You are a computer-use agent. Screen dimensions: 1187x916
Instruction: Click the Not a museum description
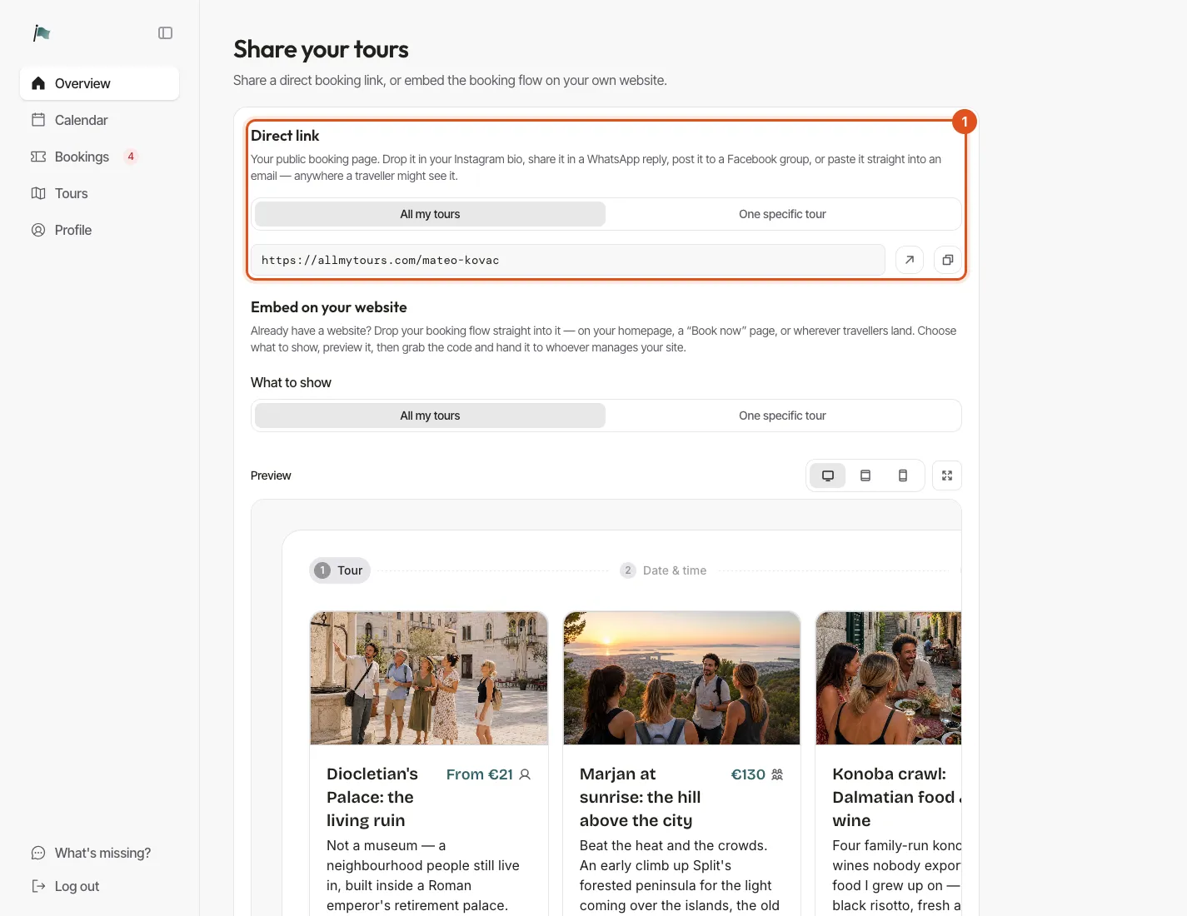(423, 875)
